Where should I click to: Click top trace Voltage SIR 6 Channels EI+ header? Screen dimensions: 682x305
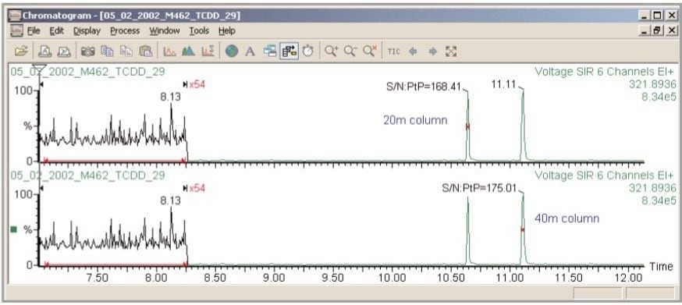click(x=605, y=72)
